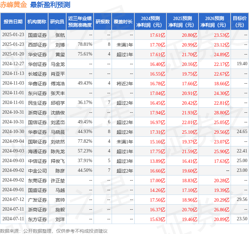Click researcher 马越
The image size is (249, 234).
tap(60, 190)
